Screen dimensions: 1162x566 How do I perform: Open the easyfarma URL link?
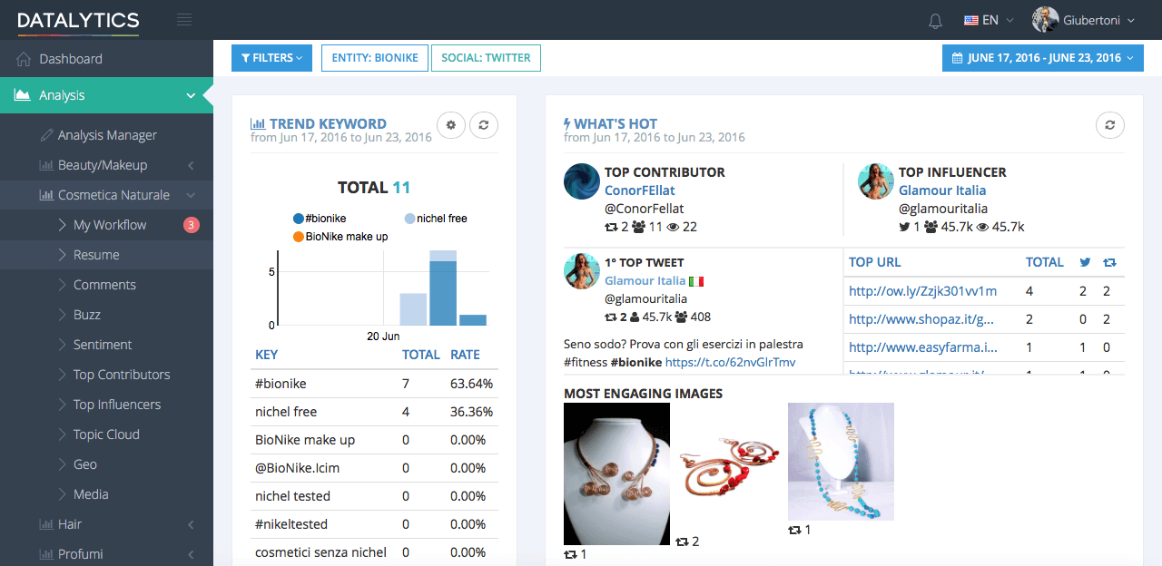pos(922,347)
